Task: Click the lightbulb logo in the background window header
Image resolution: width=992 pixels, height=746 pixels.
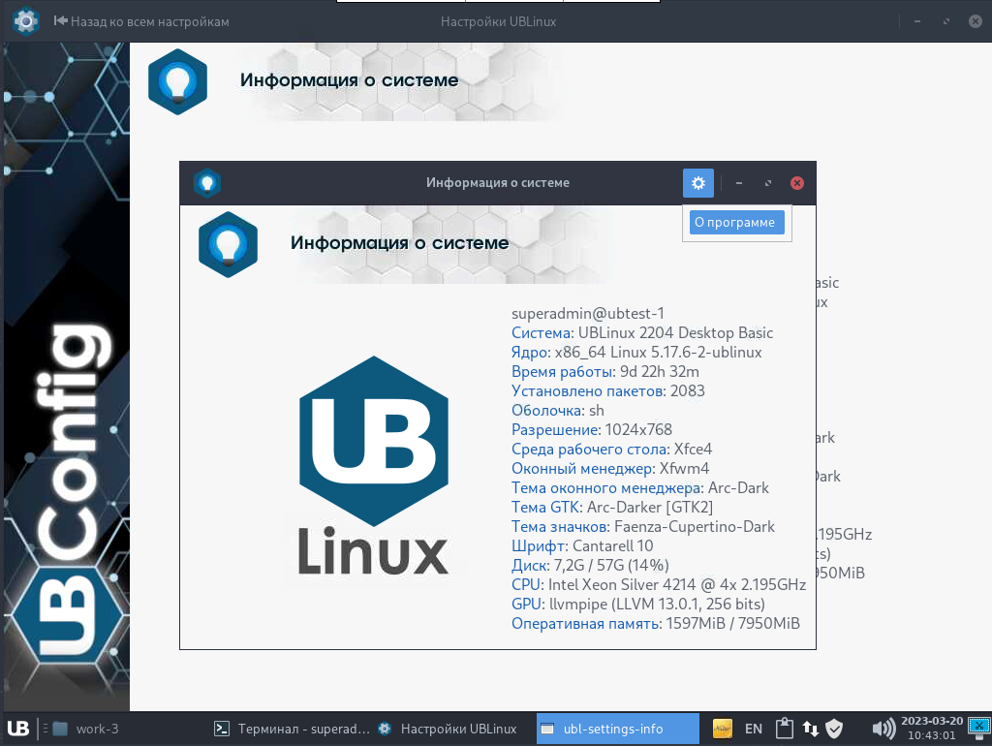Action: [x=178, y=81]
